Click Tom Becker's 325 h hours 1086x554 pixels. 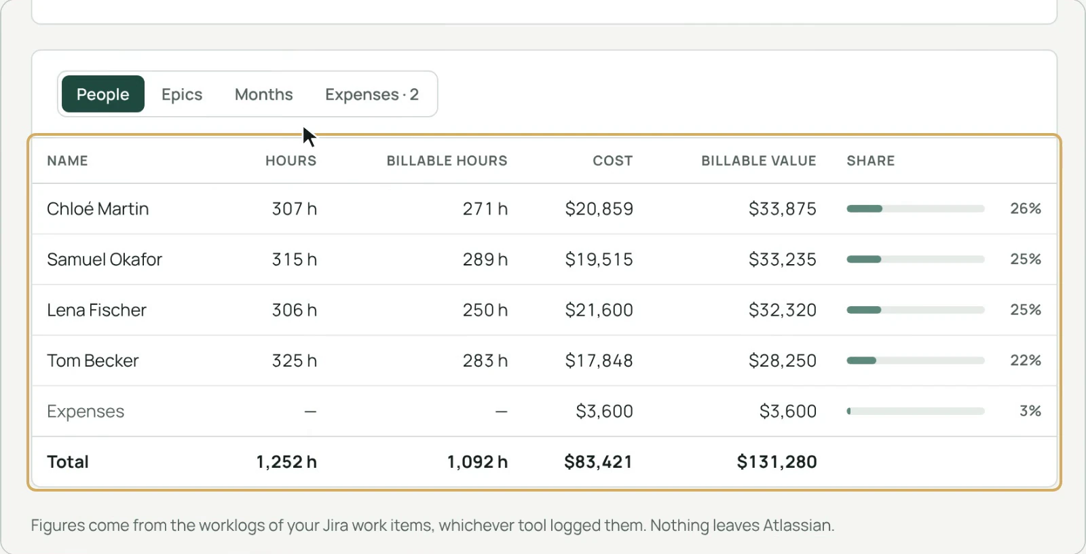coord(295,361)
